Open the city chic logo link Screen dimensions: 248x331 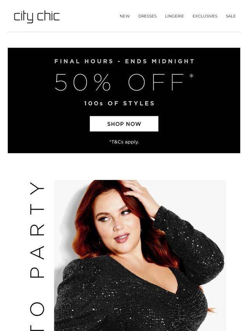pos(36,17)
